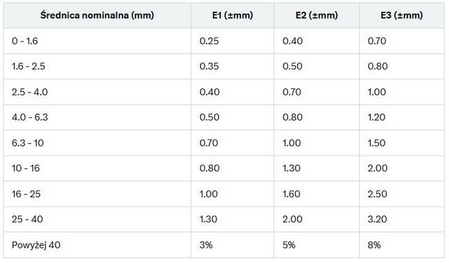
Task: Select the 2.5 - 4.0 diameter cell
Action: [x=97, y=92]
